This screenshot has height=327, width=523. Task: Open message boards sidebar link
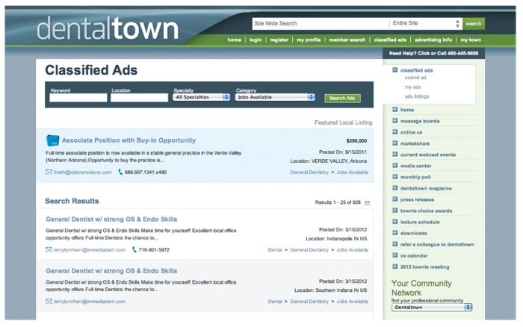420,121
